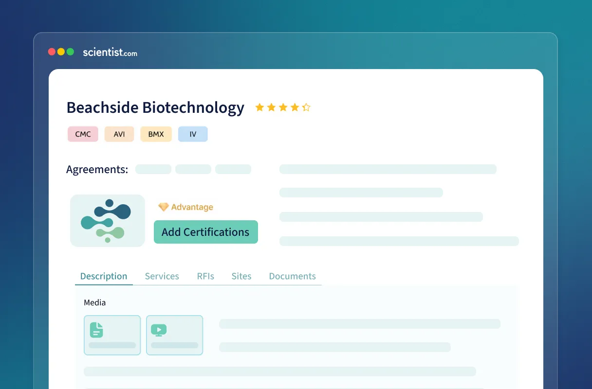Open the video media thumbnail
This screenshot has height=389, width=592.
pyautogui.click(x=174, y=335)
